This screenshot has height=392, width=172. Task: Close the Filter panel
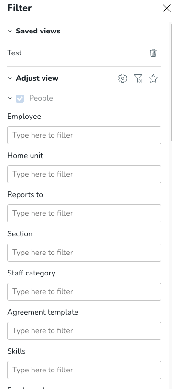tap(166, 8)
